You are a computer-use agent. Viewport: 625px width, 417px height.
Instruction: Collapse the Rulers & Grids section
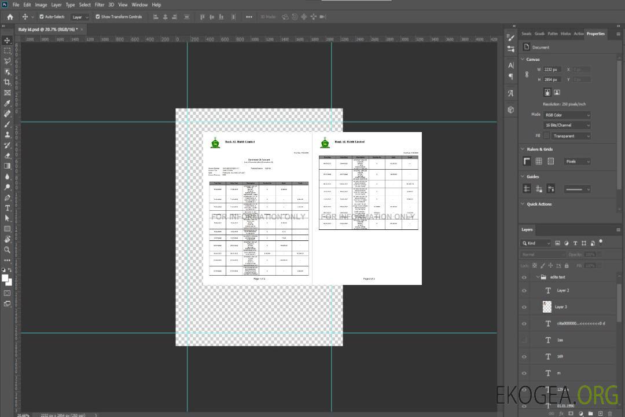523,149
